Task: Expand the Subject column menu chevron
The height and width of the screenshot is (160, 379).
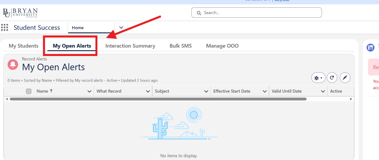Action: pos(206,91)
